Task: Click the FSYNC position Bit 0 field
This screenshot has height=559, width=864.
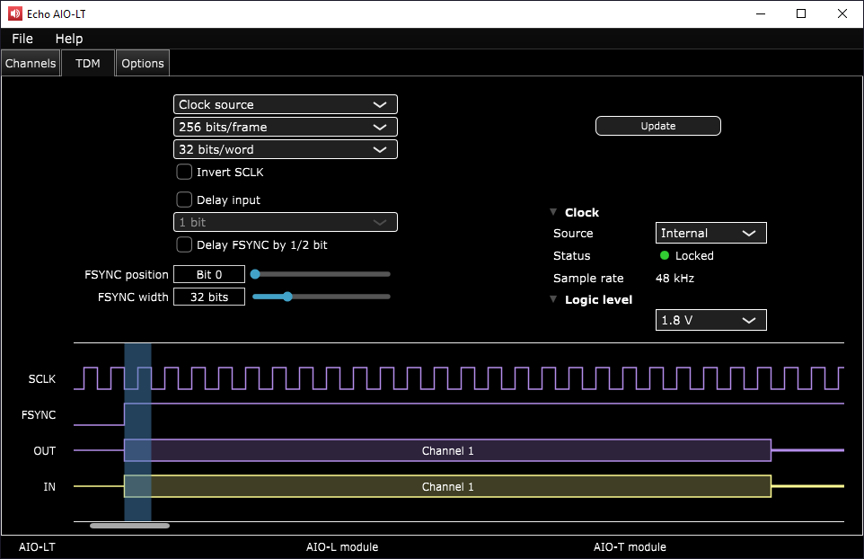Action: coord(209,275)
